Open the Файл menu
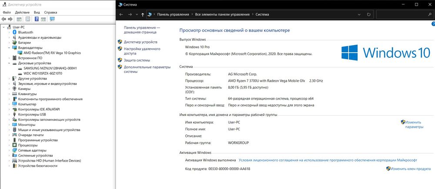The height and width of the screenshot is (189, 435). point(7,12)
